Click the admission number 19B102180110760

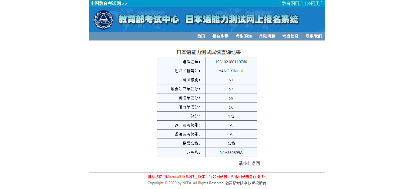click(231, 62)
